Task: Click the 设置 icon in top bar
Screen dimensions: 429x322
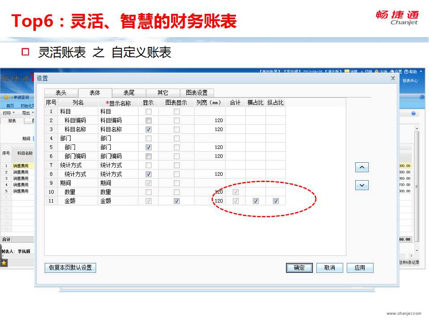Action: (x=392, y=72)
